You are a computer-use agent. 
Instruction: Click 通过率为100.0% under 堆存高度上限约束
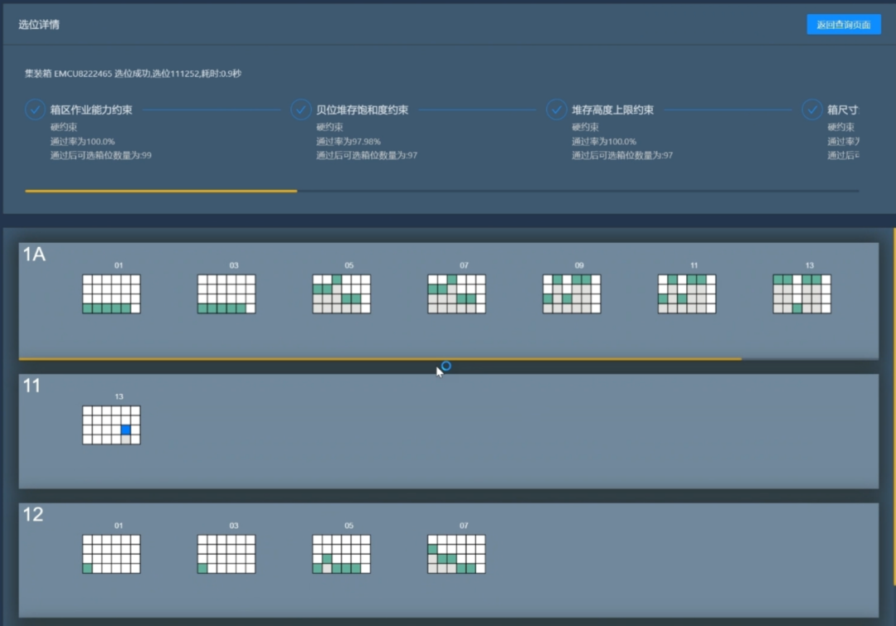coord(604,141)
